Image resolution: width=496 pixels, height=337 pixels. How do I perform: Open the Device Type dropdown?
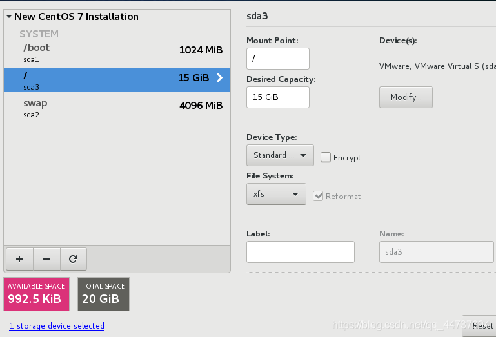click(280, 155)
